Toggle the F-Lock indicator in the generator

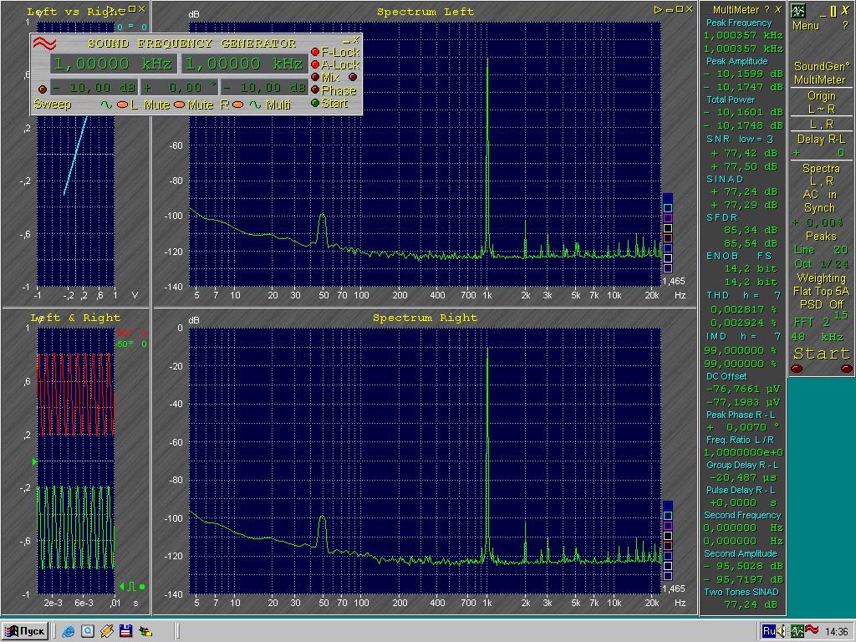click(x=315, y=52)
